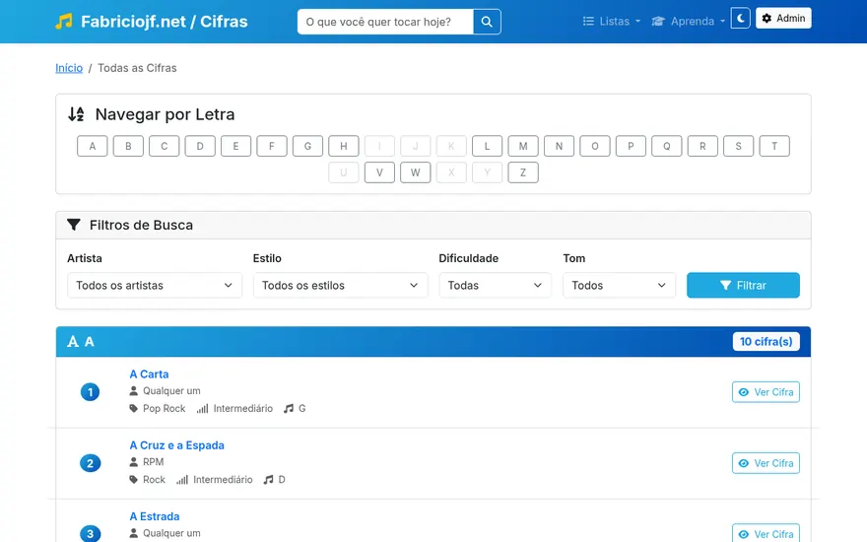
Task: Jump to letter Z songs
Action: [x=523, y=172]
